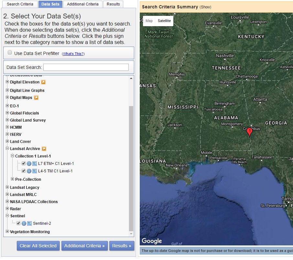
Task: Click scroll up arrow of data set list
Action: coord(131,78)
